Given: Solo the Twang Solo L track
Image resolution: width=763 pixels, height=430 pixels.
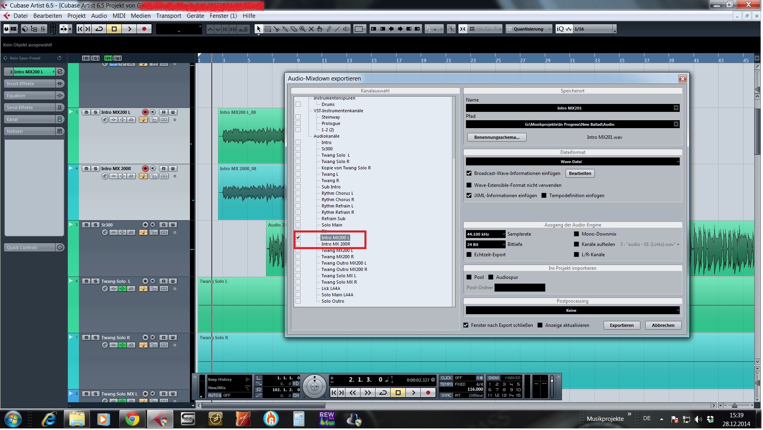Looking at the screenshot, I should tap(96, 282).
